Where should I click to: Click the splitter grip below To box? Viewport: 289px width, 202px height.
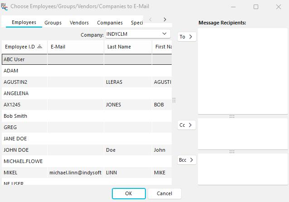[x=232, y=116]
